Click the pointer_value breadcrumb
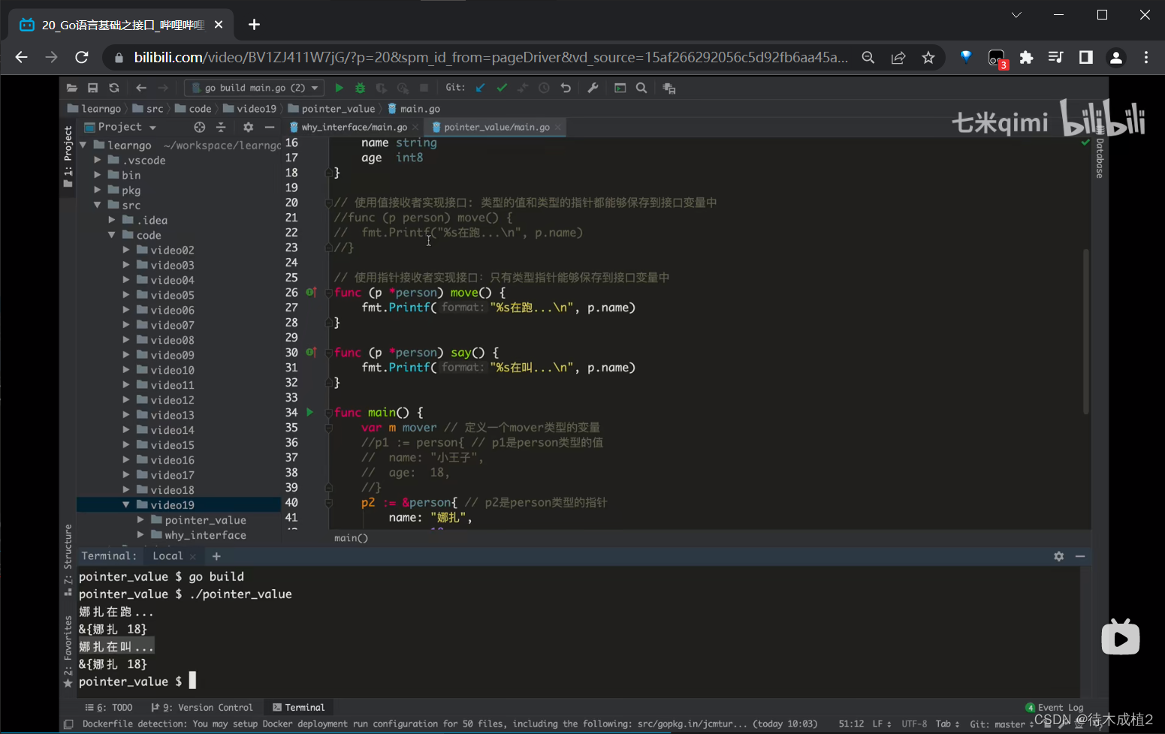 tap(332, 109)
